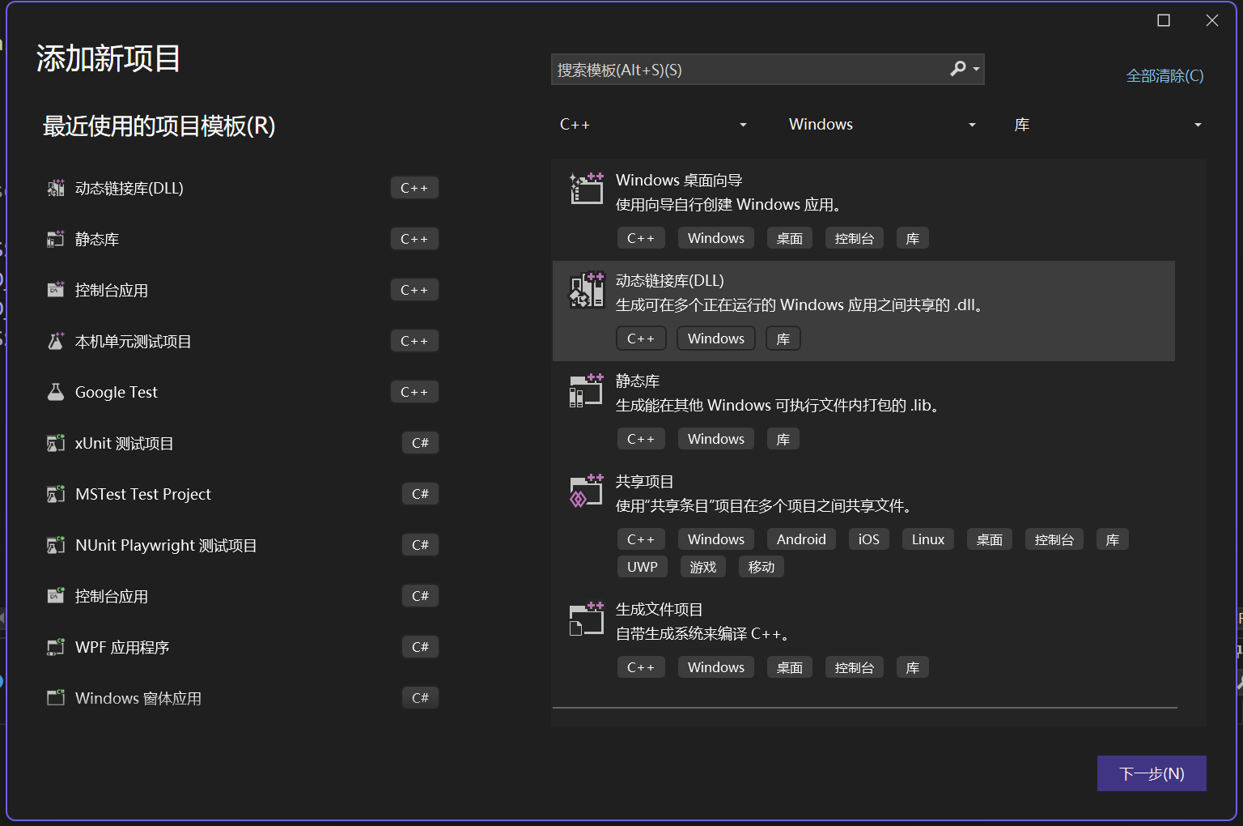
Task: Focus the 搜索模板 search field
Action: [x=749, y=70]
